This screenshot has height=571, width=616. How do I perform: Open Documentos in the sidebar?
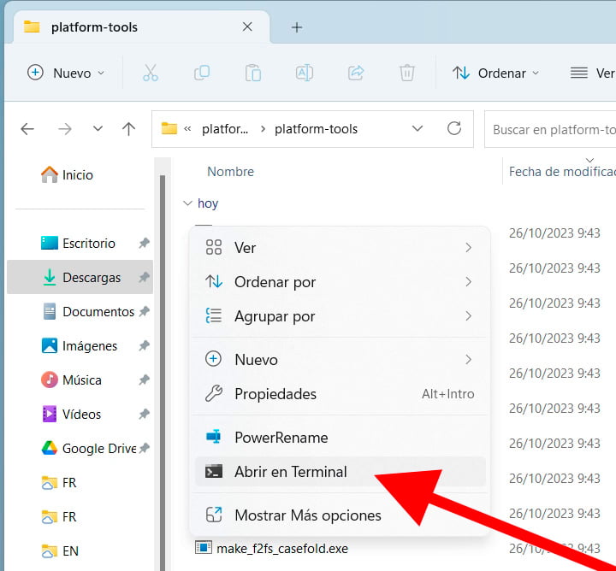[x=88, y=312]
